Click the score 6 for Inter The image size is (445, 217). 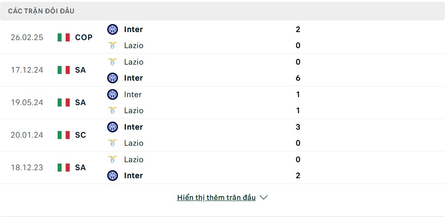[x=298, y=78]
